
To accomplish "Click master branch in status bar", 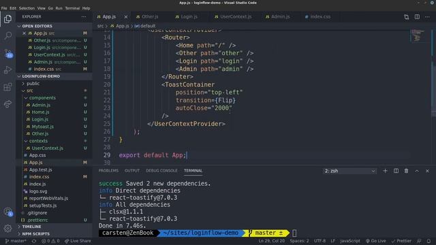I will [x=16, y=241].
